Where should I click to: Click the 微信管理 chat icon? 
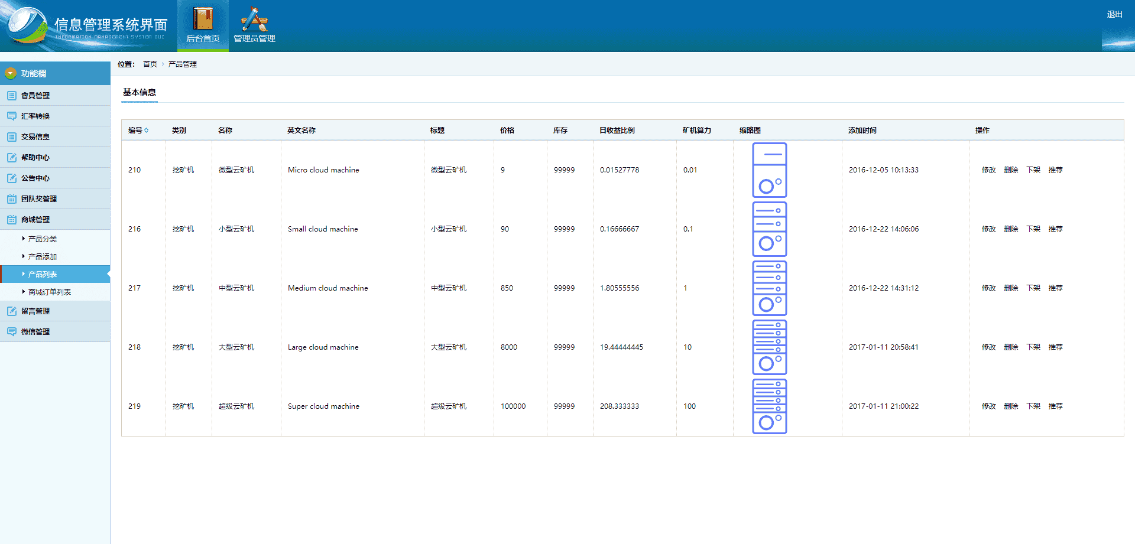pos(12,332)
